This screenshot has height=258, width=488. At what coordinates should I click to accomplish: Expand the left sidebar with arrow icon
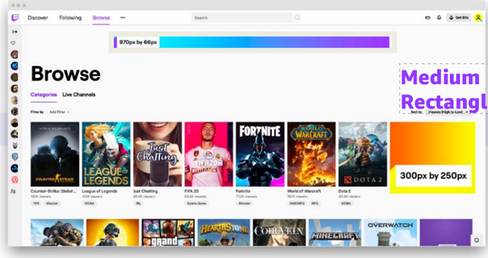[x=15, y=32]
